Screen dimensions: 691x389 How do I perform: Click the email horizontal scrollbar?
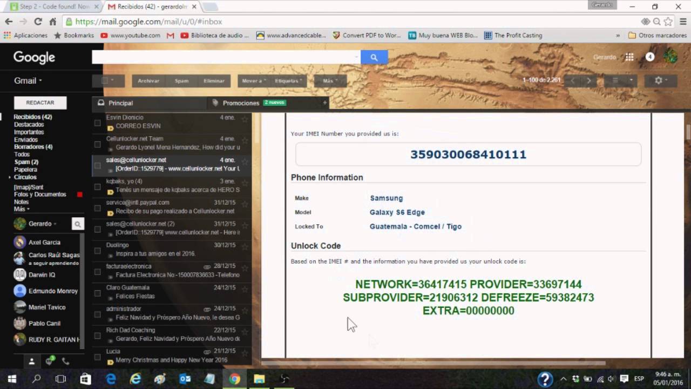pyautogui.click(x=433, y=363)
